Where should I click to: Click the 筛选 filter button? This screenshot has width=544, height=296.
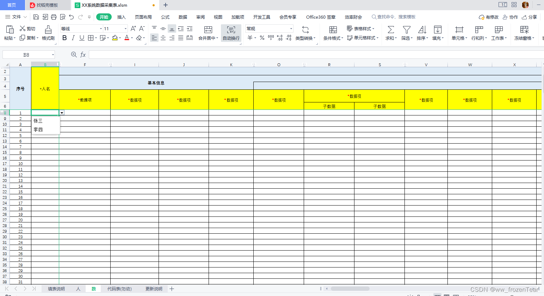pyautogui.click(x=407, y=33)
